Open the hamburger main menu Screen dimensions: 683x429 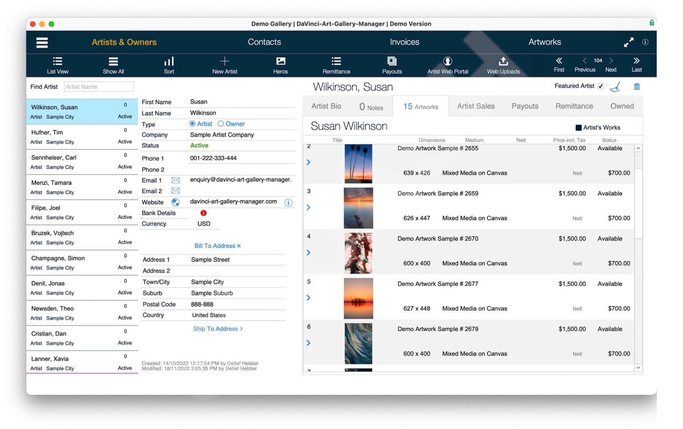[42, 43]
